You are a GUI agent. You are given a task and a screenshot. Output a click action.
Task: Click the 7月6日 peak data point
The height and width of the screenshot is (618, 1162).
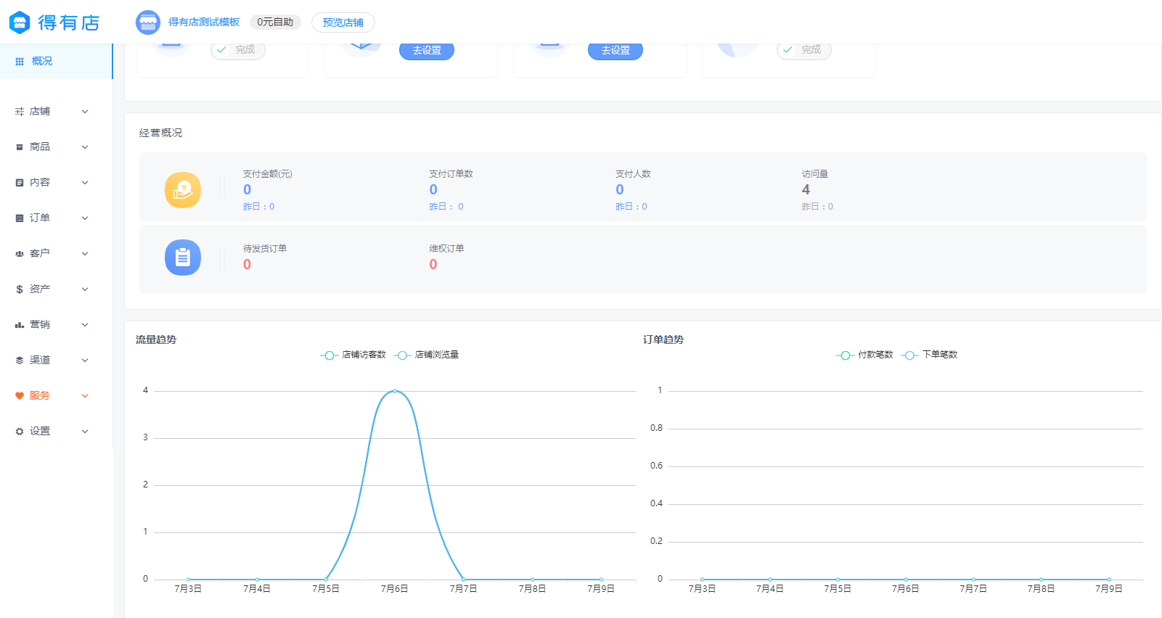[x=394, y=391]
